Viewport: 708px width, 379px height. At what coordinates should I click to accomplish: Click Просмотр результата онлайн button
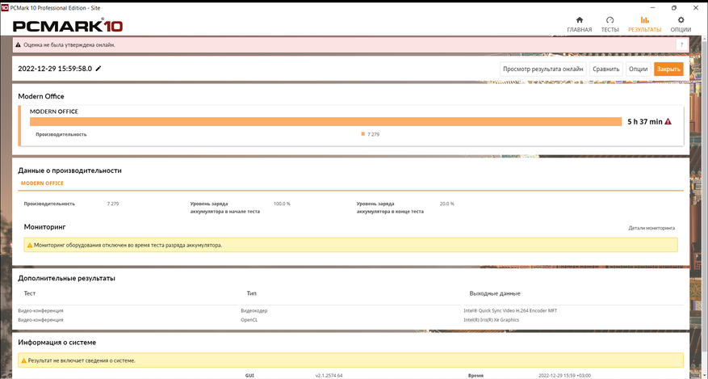click(543, 69)
